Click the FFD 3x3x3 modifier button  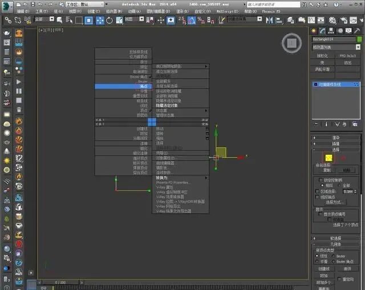[x=347, y=56]
